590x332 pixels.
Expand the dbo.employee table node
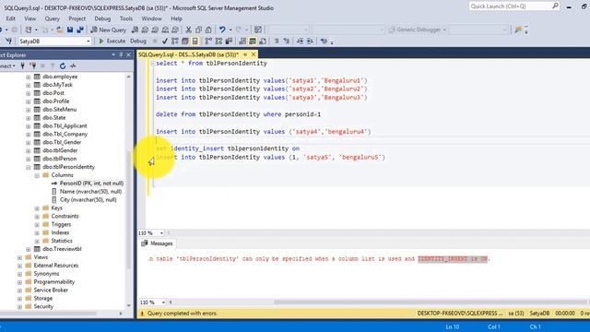click(29, 77)
